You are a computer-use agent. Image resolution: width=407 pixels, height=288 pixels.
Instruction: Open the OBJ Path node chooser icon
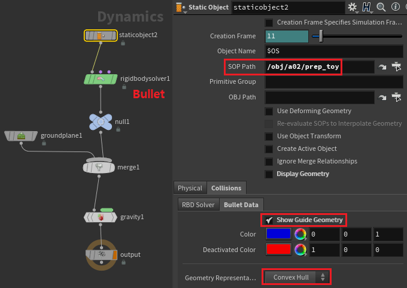point(396,97)
